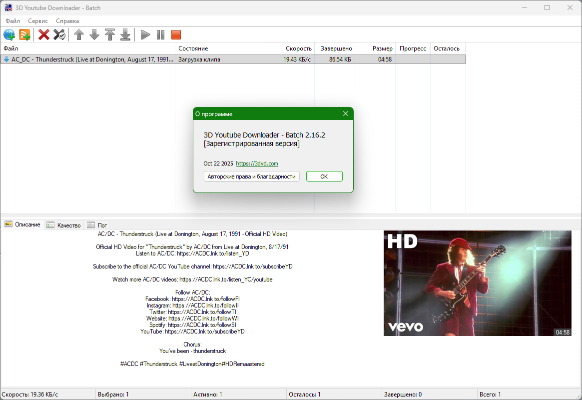Click the Oct 22 2025 build date

click(218, 163)
